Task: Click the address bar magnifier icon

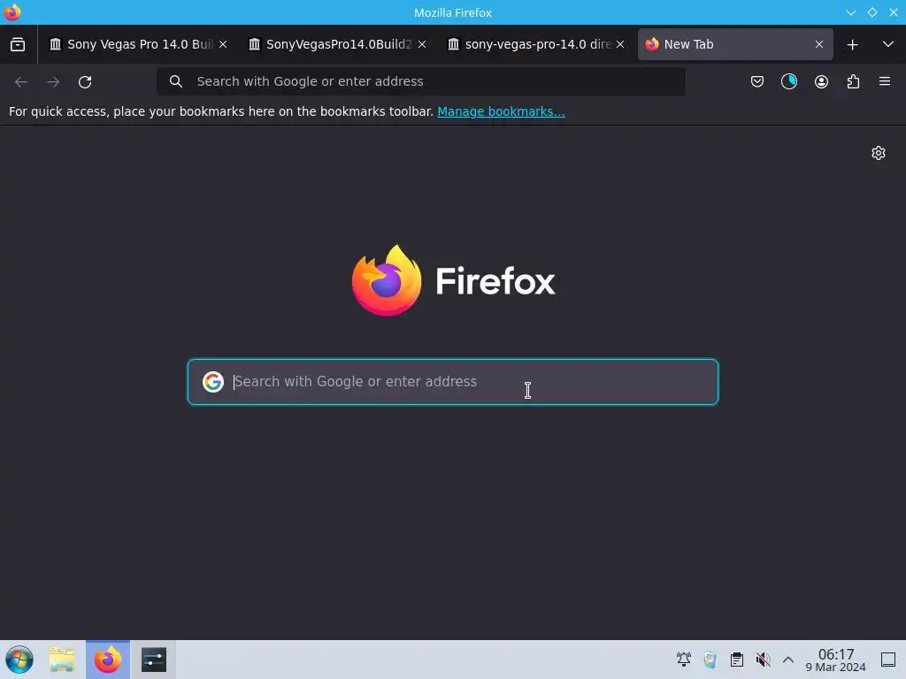Action: click(x=176, y=81)
